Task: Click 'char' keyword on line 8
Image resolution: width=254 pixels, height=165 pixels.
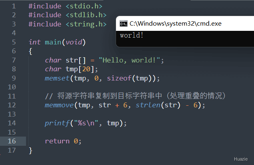Action: coord(53,69)
